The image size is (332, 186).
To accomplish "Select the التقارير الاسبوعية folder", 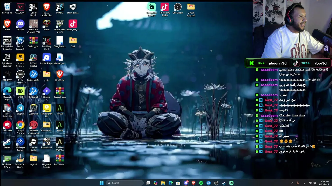I will click(191, 10).
